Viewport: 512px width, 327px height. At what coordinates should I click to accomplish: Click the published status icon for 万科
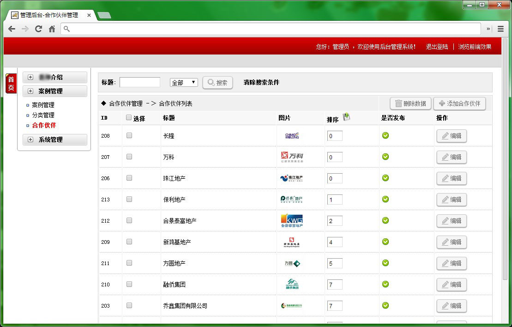tap(386, 157)
